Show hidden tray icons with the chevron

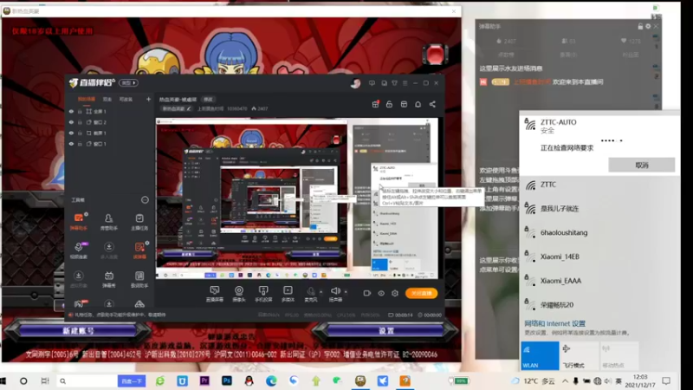coord(566,380)
